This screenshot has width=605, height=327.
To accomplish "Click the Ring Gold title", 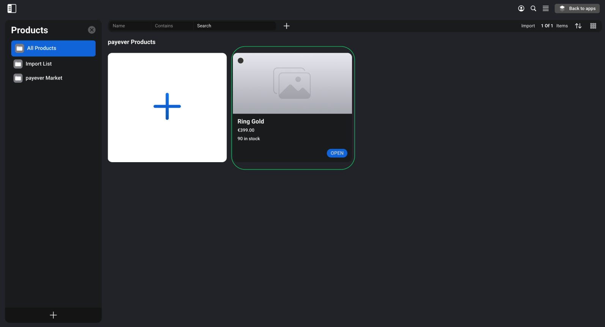I will (251, 121).
